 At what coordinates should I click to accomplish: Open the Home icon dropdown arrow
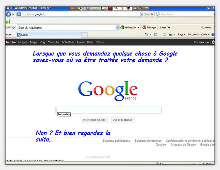tap(151, 34)
